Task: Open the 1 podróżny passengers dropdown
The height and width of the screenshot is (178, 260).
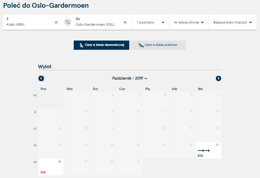Action: tap(150, 22)
